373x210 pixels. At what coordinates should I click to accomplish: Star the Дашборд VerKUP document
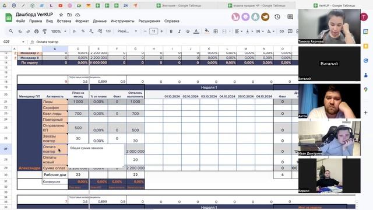[61, 15]
